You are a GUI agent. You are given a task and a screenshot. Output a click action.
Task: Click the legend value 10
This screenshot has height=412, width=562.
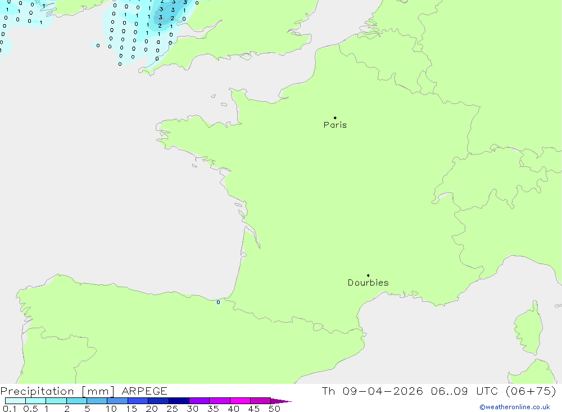111,409
